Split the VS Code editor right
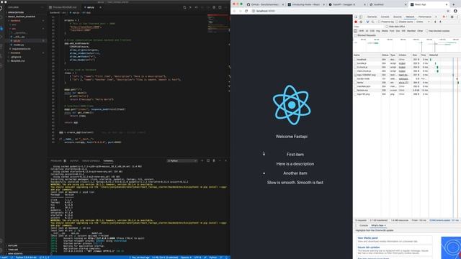The height and width of the screenshot is (259, 461). point(220,7)
